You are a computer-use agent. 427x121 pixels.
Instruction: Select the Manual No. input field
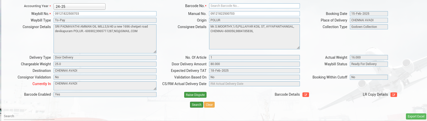pos(254,14)
